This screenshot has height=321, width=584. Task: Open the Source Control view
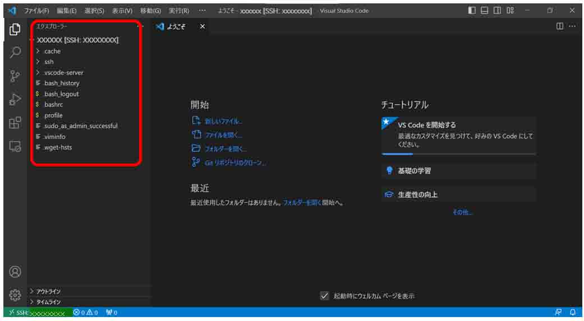coord(15,76)
